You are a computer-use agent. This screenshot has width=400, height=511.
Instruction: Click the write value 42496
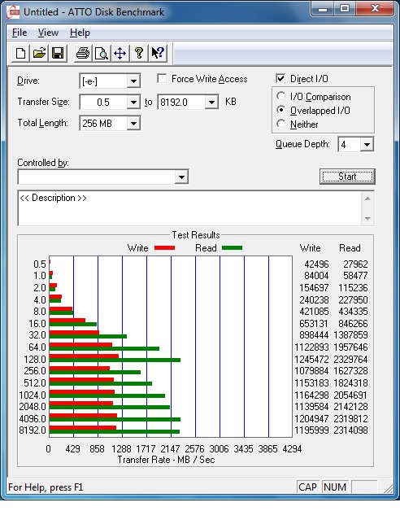click(316, 264)
